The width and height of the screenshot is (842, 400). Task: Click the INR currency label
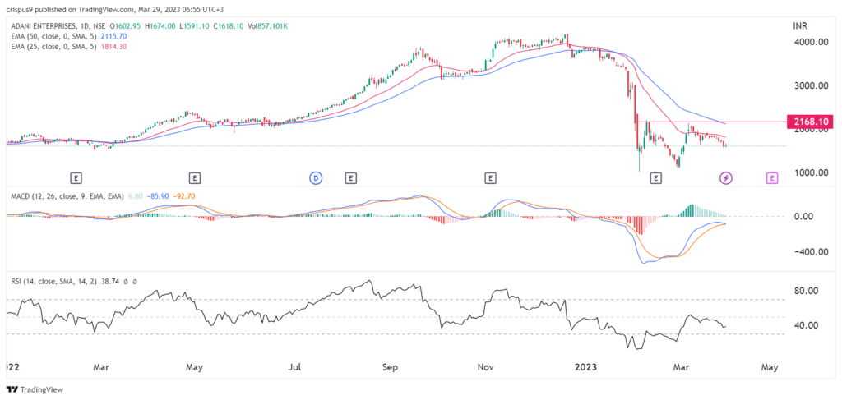tap(799, 25)
